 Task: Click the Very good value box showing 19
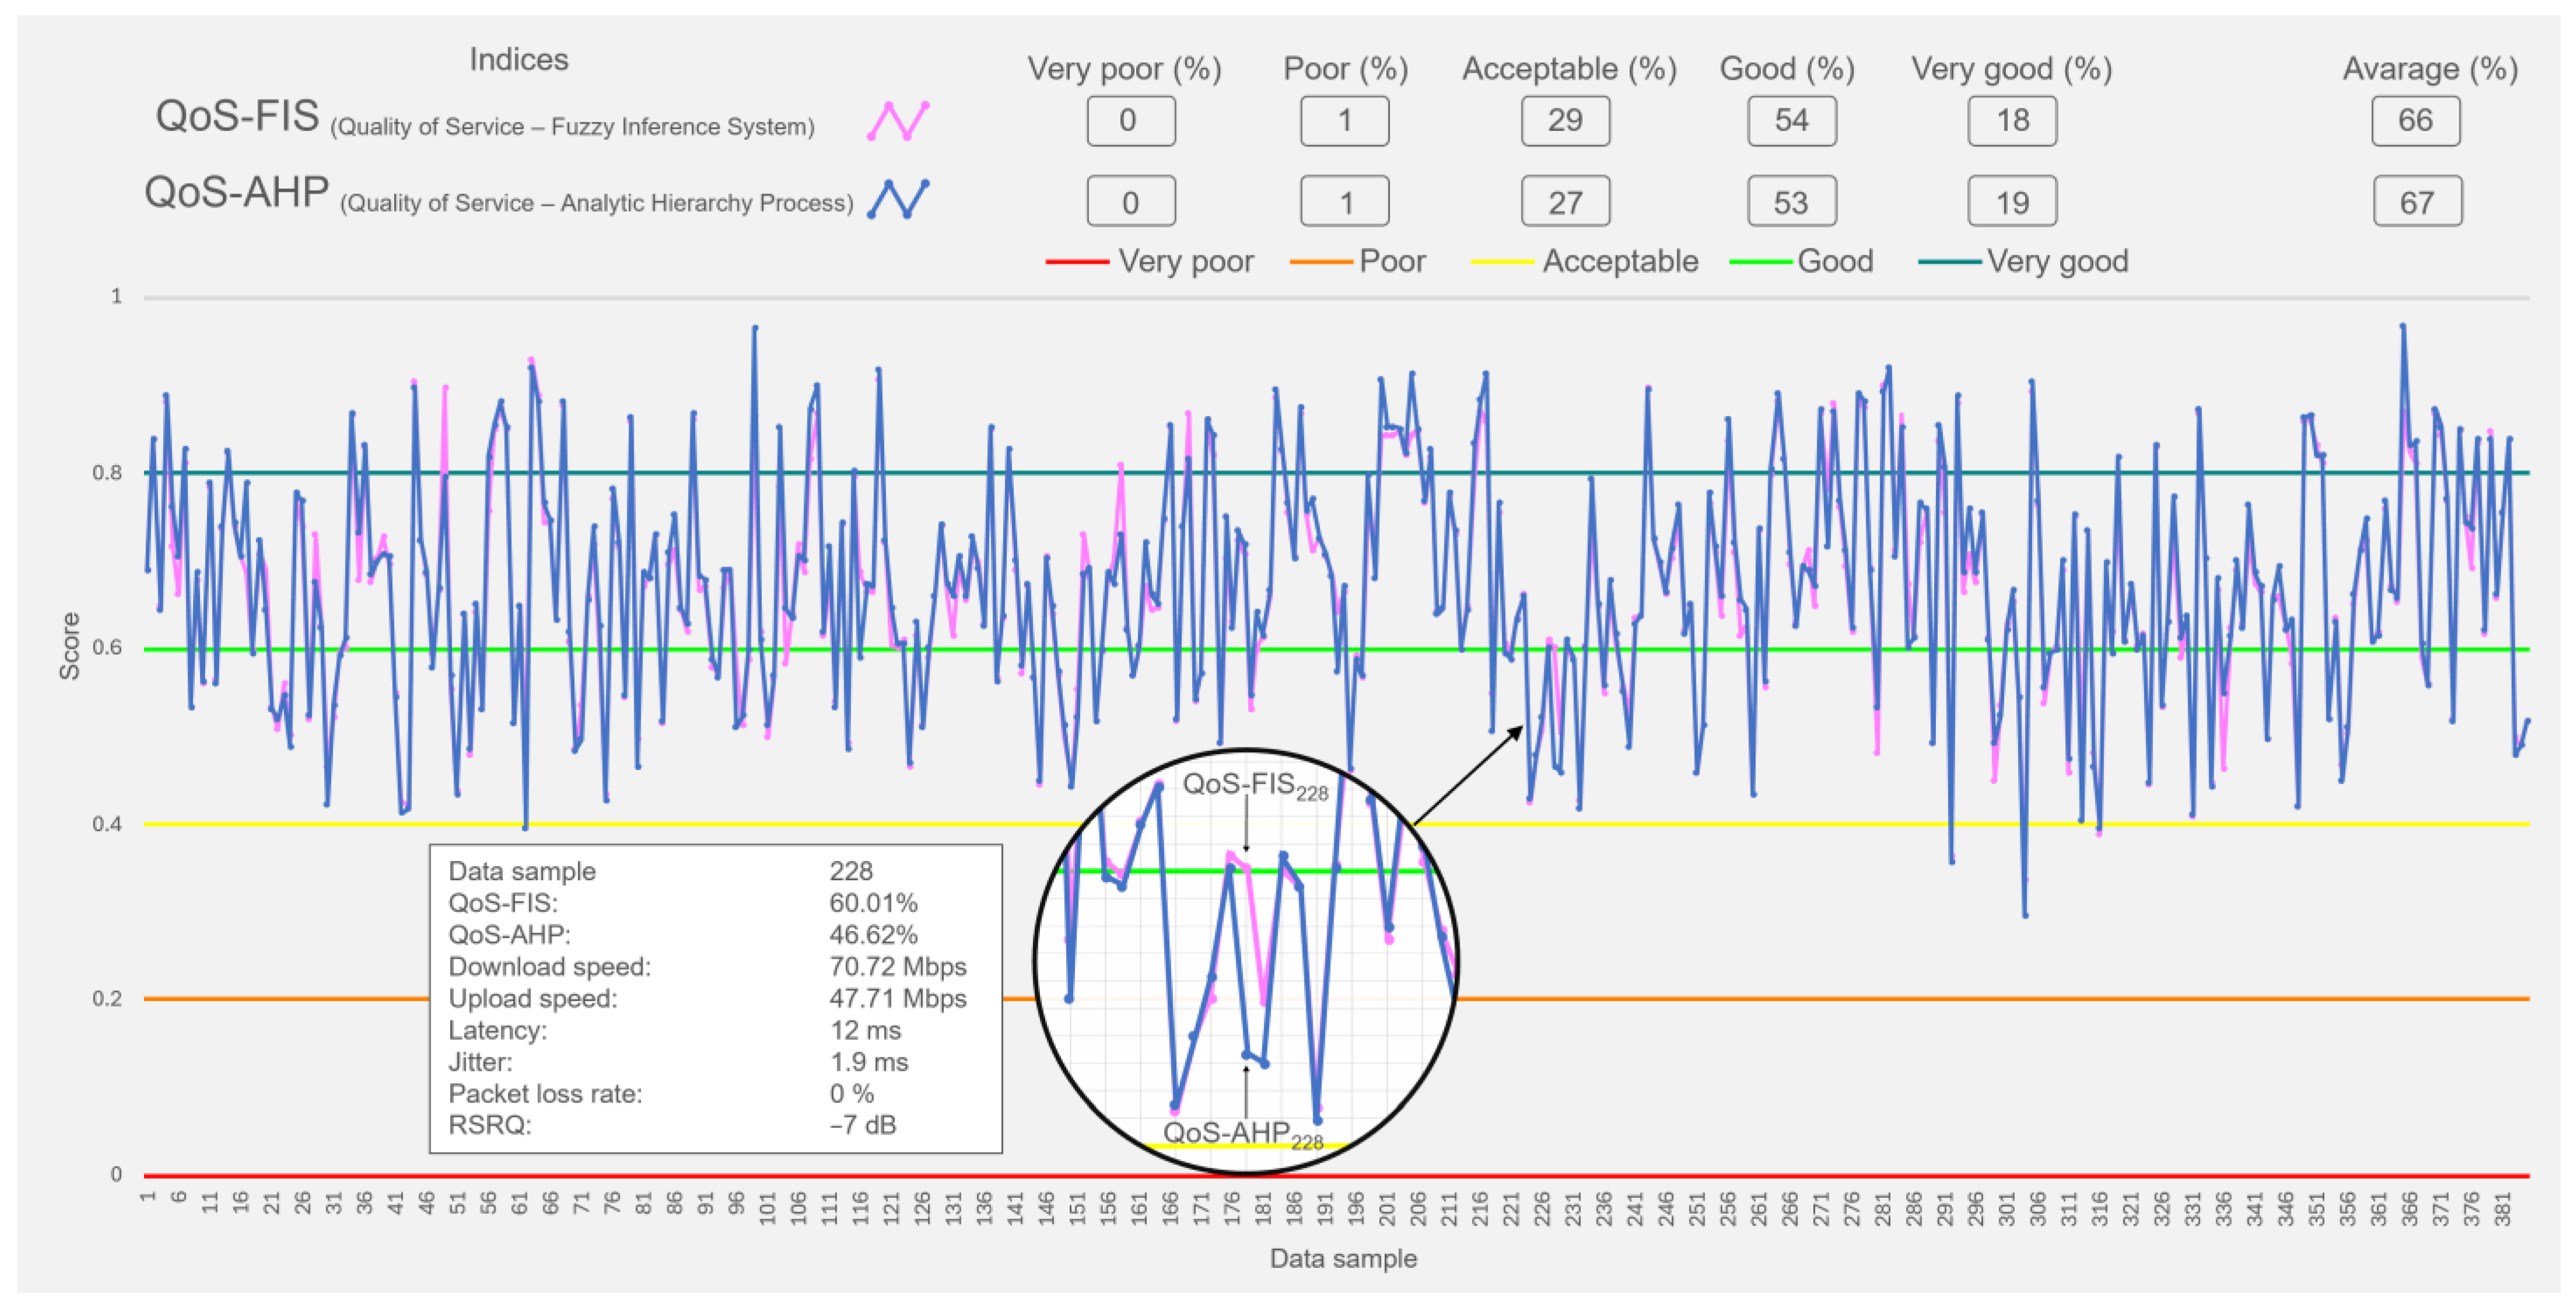pos(2012,202)
